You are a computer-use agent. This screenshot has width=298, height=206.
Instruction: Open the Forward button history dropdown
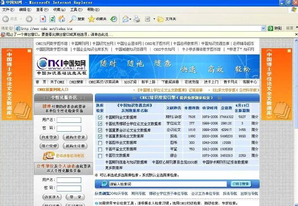pyautogui.click(x=36, y=19)
